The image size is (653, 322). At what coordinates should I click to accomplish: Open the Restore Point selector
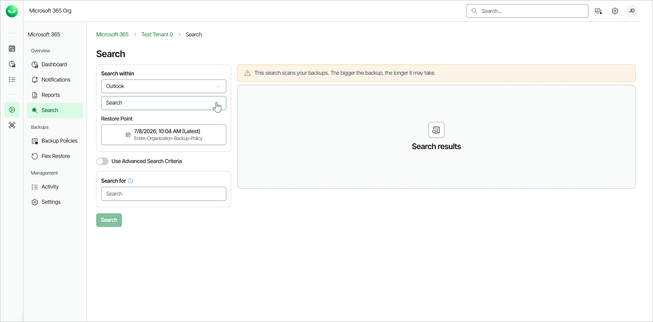pyautogui.click(x=164, y=135)
